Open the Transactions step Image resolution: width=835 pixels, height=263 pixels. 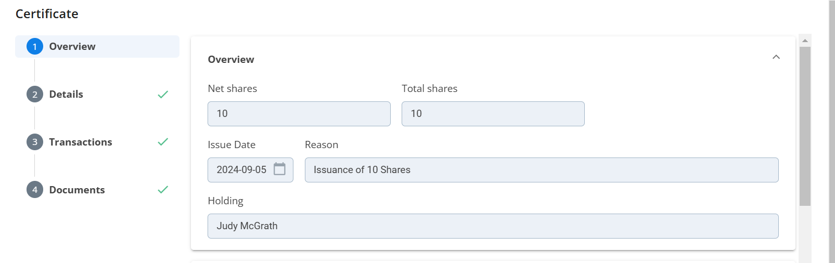[81, 142]
